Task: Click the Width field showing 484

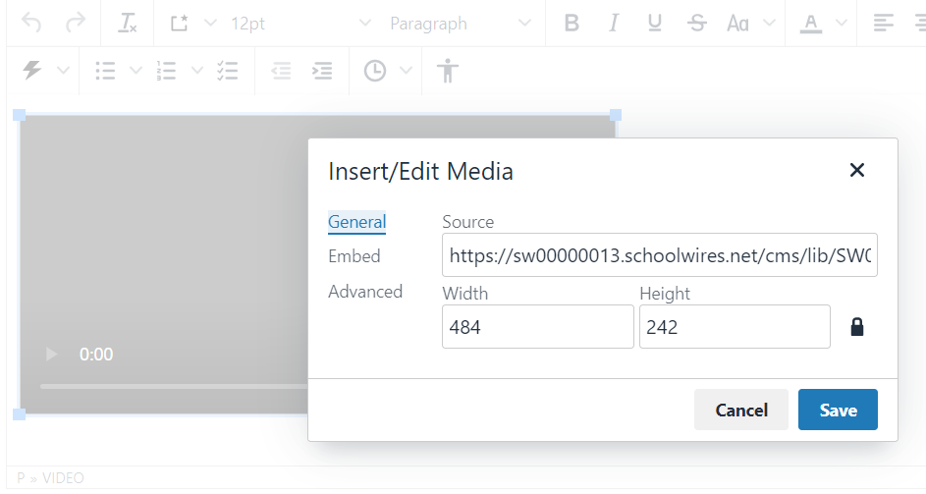Action: click(x=538, y=327)
